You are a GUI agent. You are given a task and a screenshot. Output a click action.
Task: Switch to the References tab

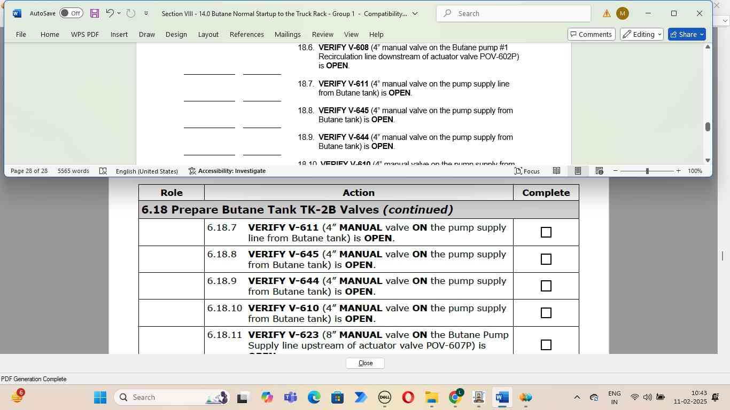tap(247, 34)
